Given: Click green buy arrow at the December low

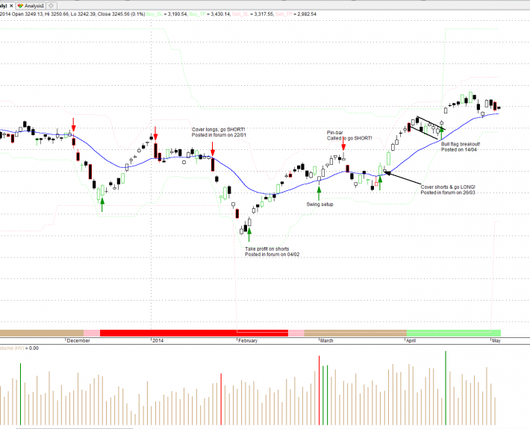Looking at the screenshot, I should 102,203.
